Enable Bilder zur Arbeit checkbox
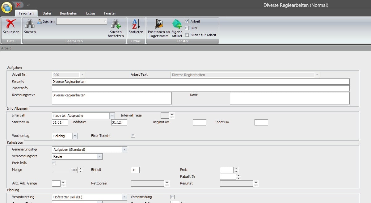The height and width of the screenshot is (203, 371). point(187,35)
